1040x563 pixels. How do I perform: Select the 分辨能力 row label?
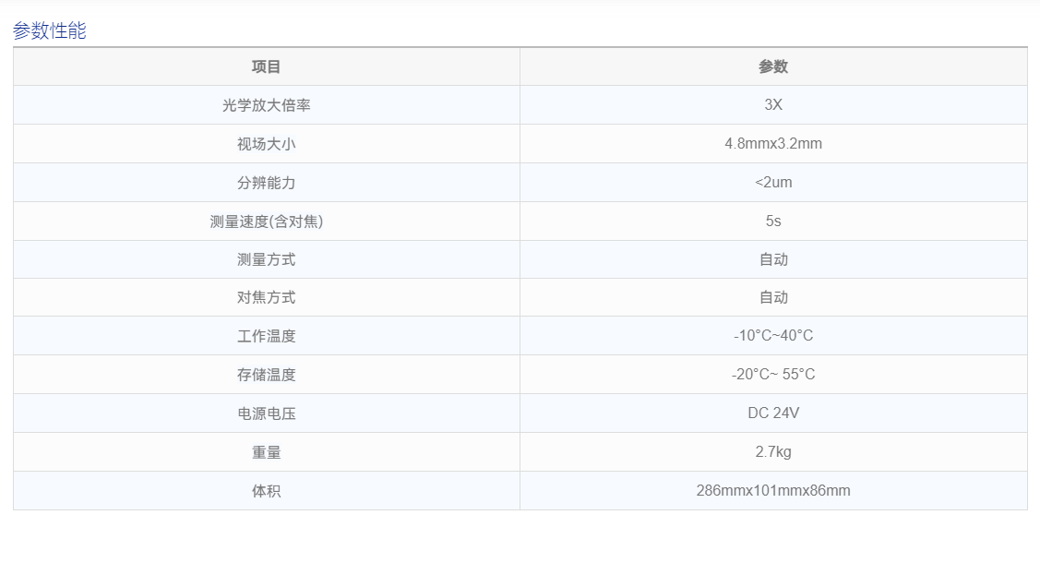(x=266, y=183)
